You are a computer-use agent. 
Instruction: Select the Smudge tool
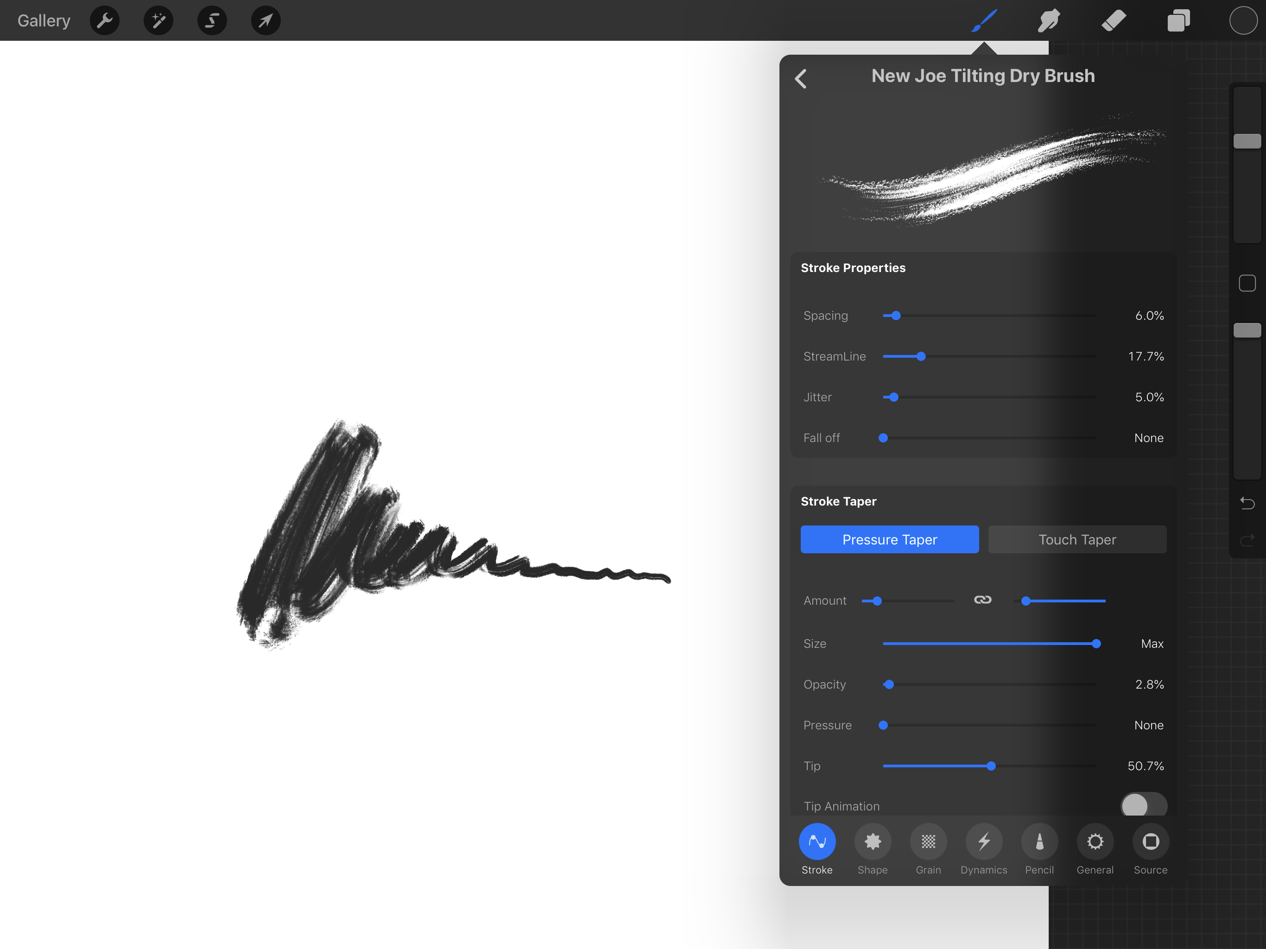point(1049,20)
